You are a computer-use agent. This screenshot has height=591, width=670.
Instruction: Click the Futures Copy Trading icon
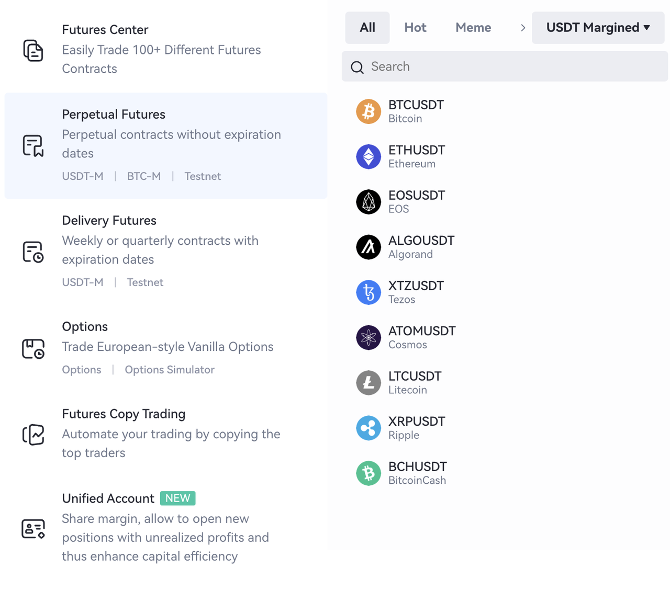(x=33, y=434)
